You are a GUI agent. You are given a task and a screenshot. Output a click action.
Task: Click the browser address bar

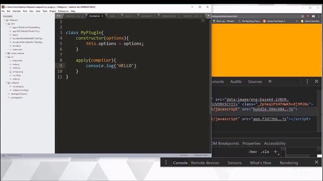(255, 16)
